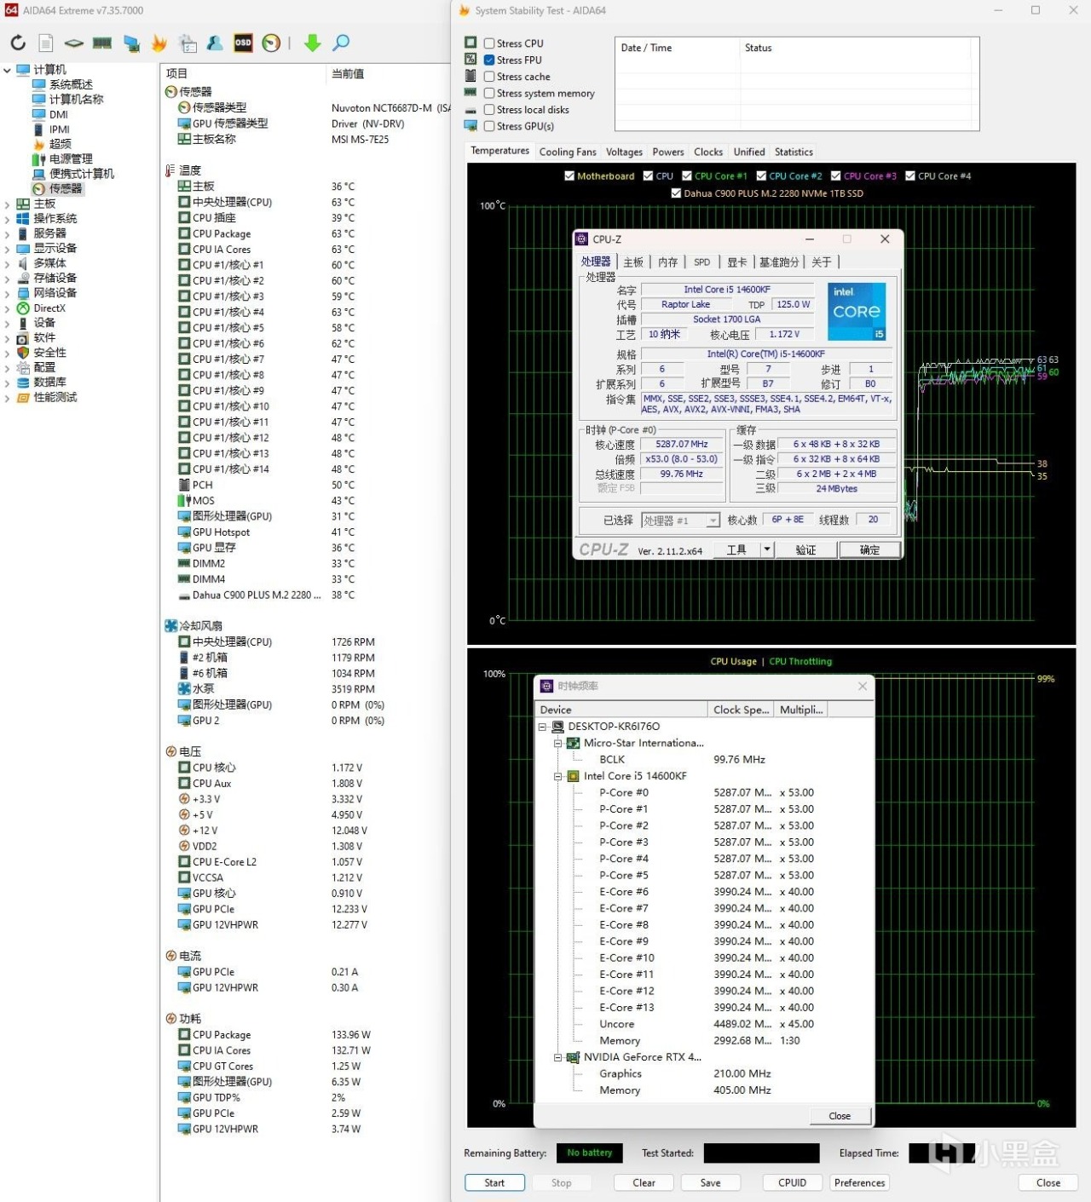The width and height of the screenshot is (1091, 1202).
Task: Collapse the Intel Core i5 14600KF device node
Action: (x=557, y=776)
